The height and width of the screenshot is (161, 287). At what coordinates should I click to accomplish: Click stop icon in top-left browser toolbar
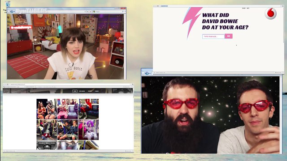point(90,12)
